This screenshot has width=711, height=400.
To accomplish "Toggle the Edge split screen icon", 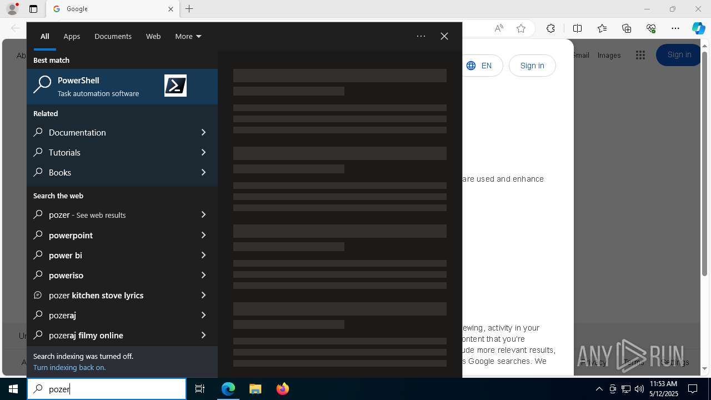I will (x=577, y=28).
